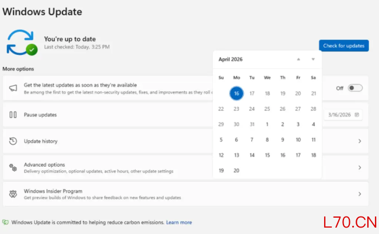The width and height of the screenshot is (379, 234).
Task: Click the Check for updates button
Action: coord(343,46)
